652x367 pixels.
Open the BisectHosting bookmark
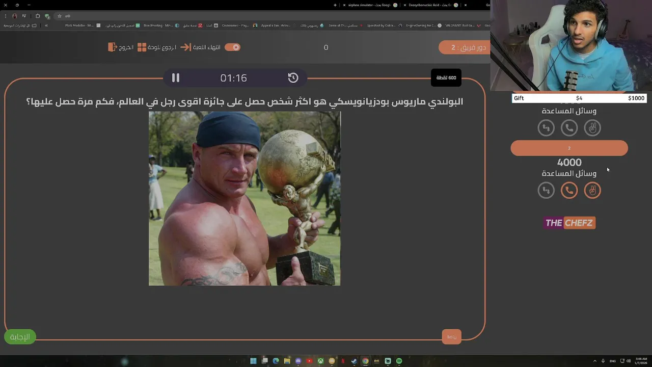(x=161, y=25)
